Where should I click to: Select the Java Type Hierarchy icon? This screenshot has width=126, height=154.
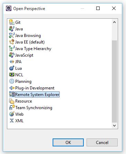pyautogui.click(x=12, y=48)
